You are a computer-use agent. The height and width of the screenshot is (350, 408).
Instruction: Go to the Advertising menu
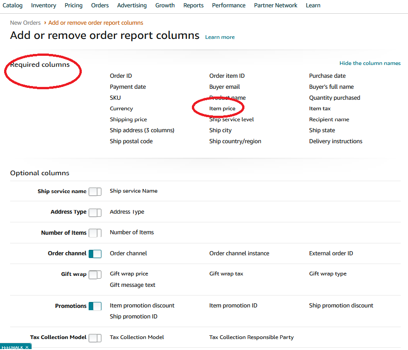132,5
